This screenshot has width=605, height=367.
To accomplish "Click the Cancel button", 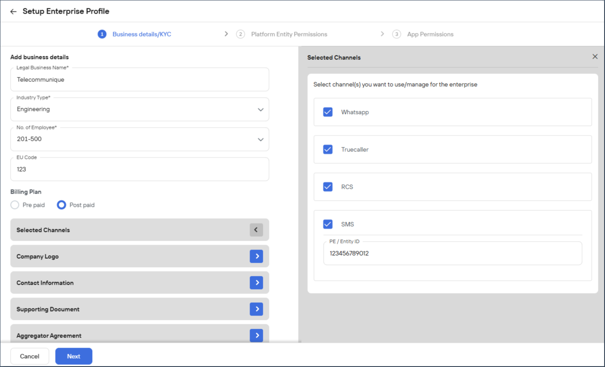I will pyautogui.click(x=30, y=356).
